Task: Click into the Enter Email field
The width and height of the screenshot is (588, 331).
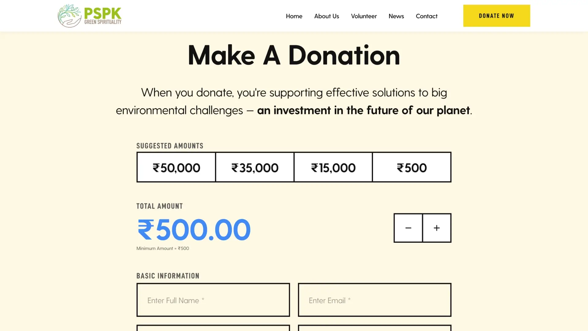Action: coord(375,300)
